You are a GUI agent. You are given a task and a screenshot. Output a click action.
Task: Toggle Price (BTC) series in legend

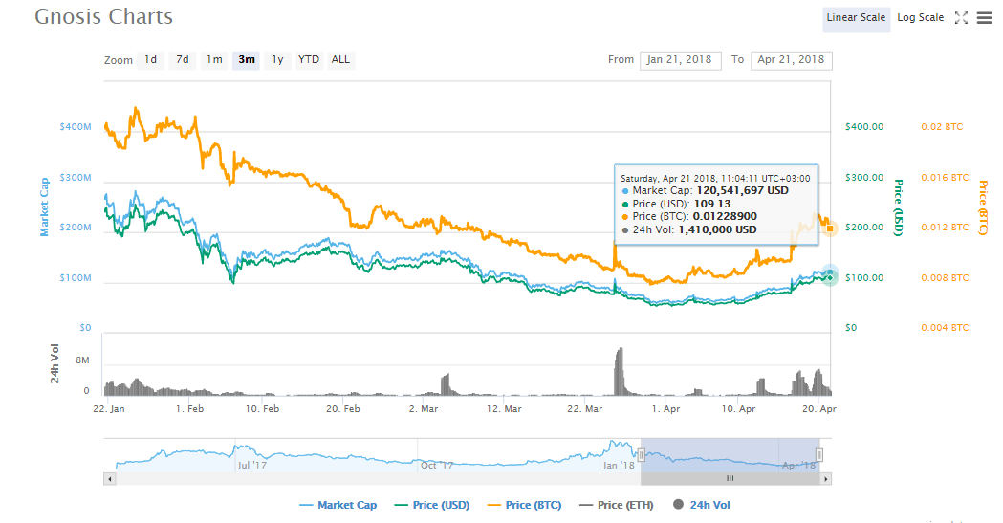524,505
